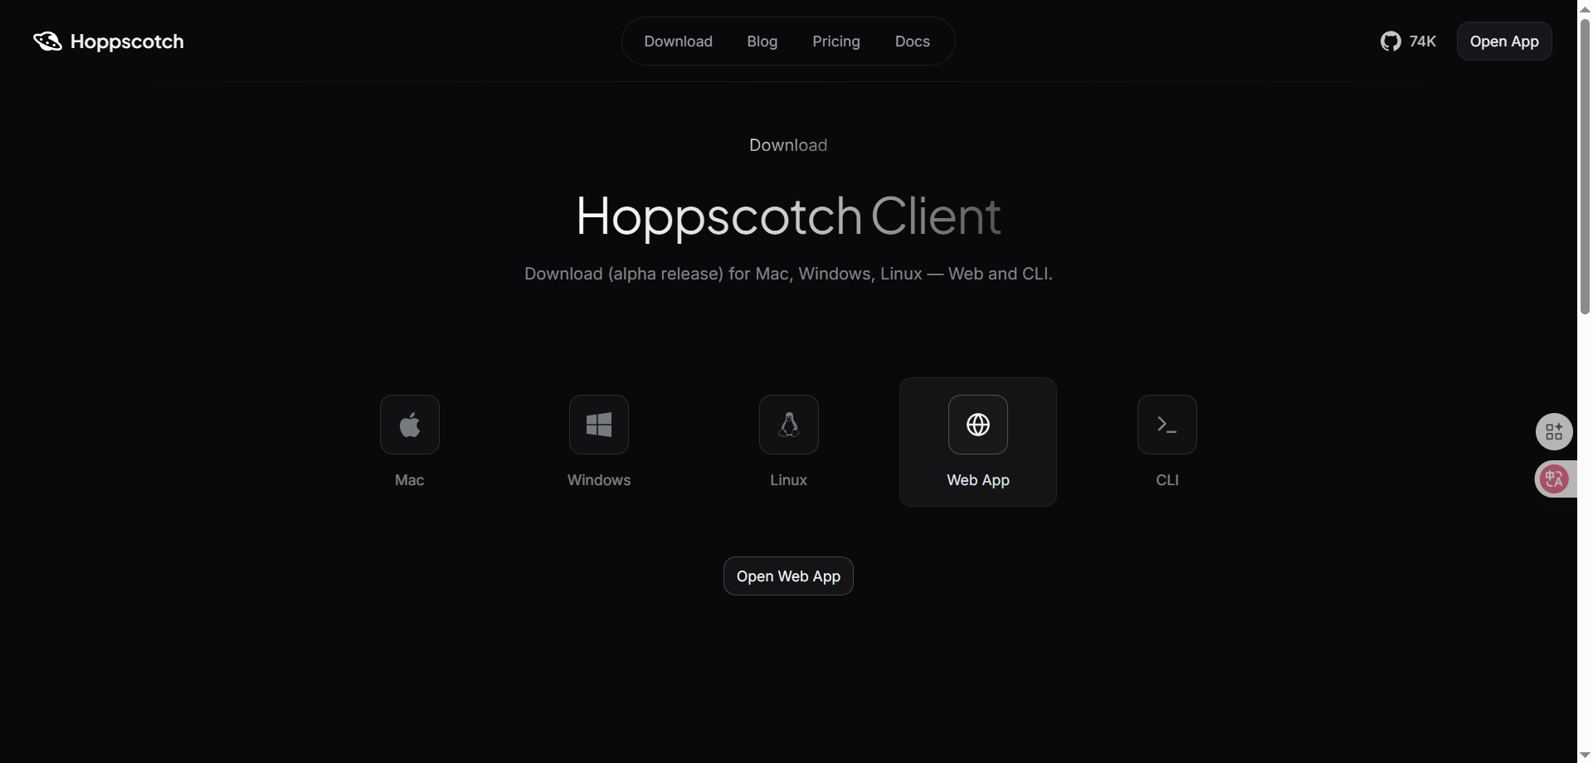Select the Web App platform label
The image size is (1593, 763).
(x=978, y=480)
